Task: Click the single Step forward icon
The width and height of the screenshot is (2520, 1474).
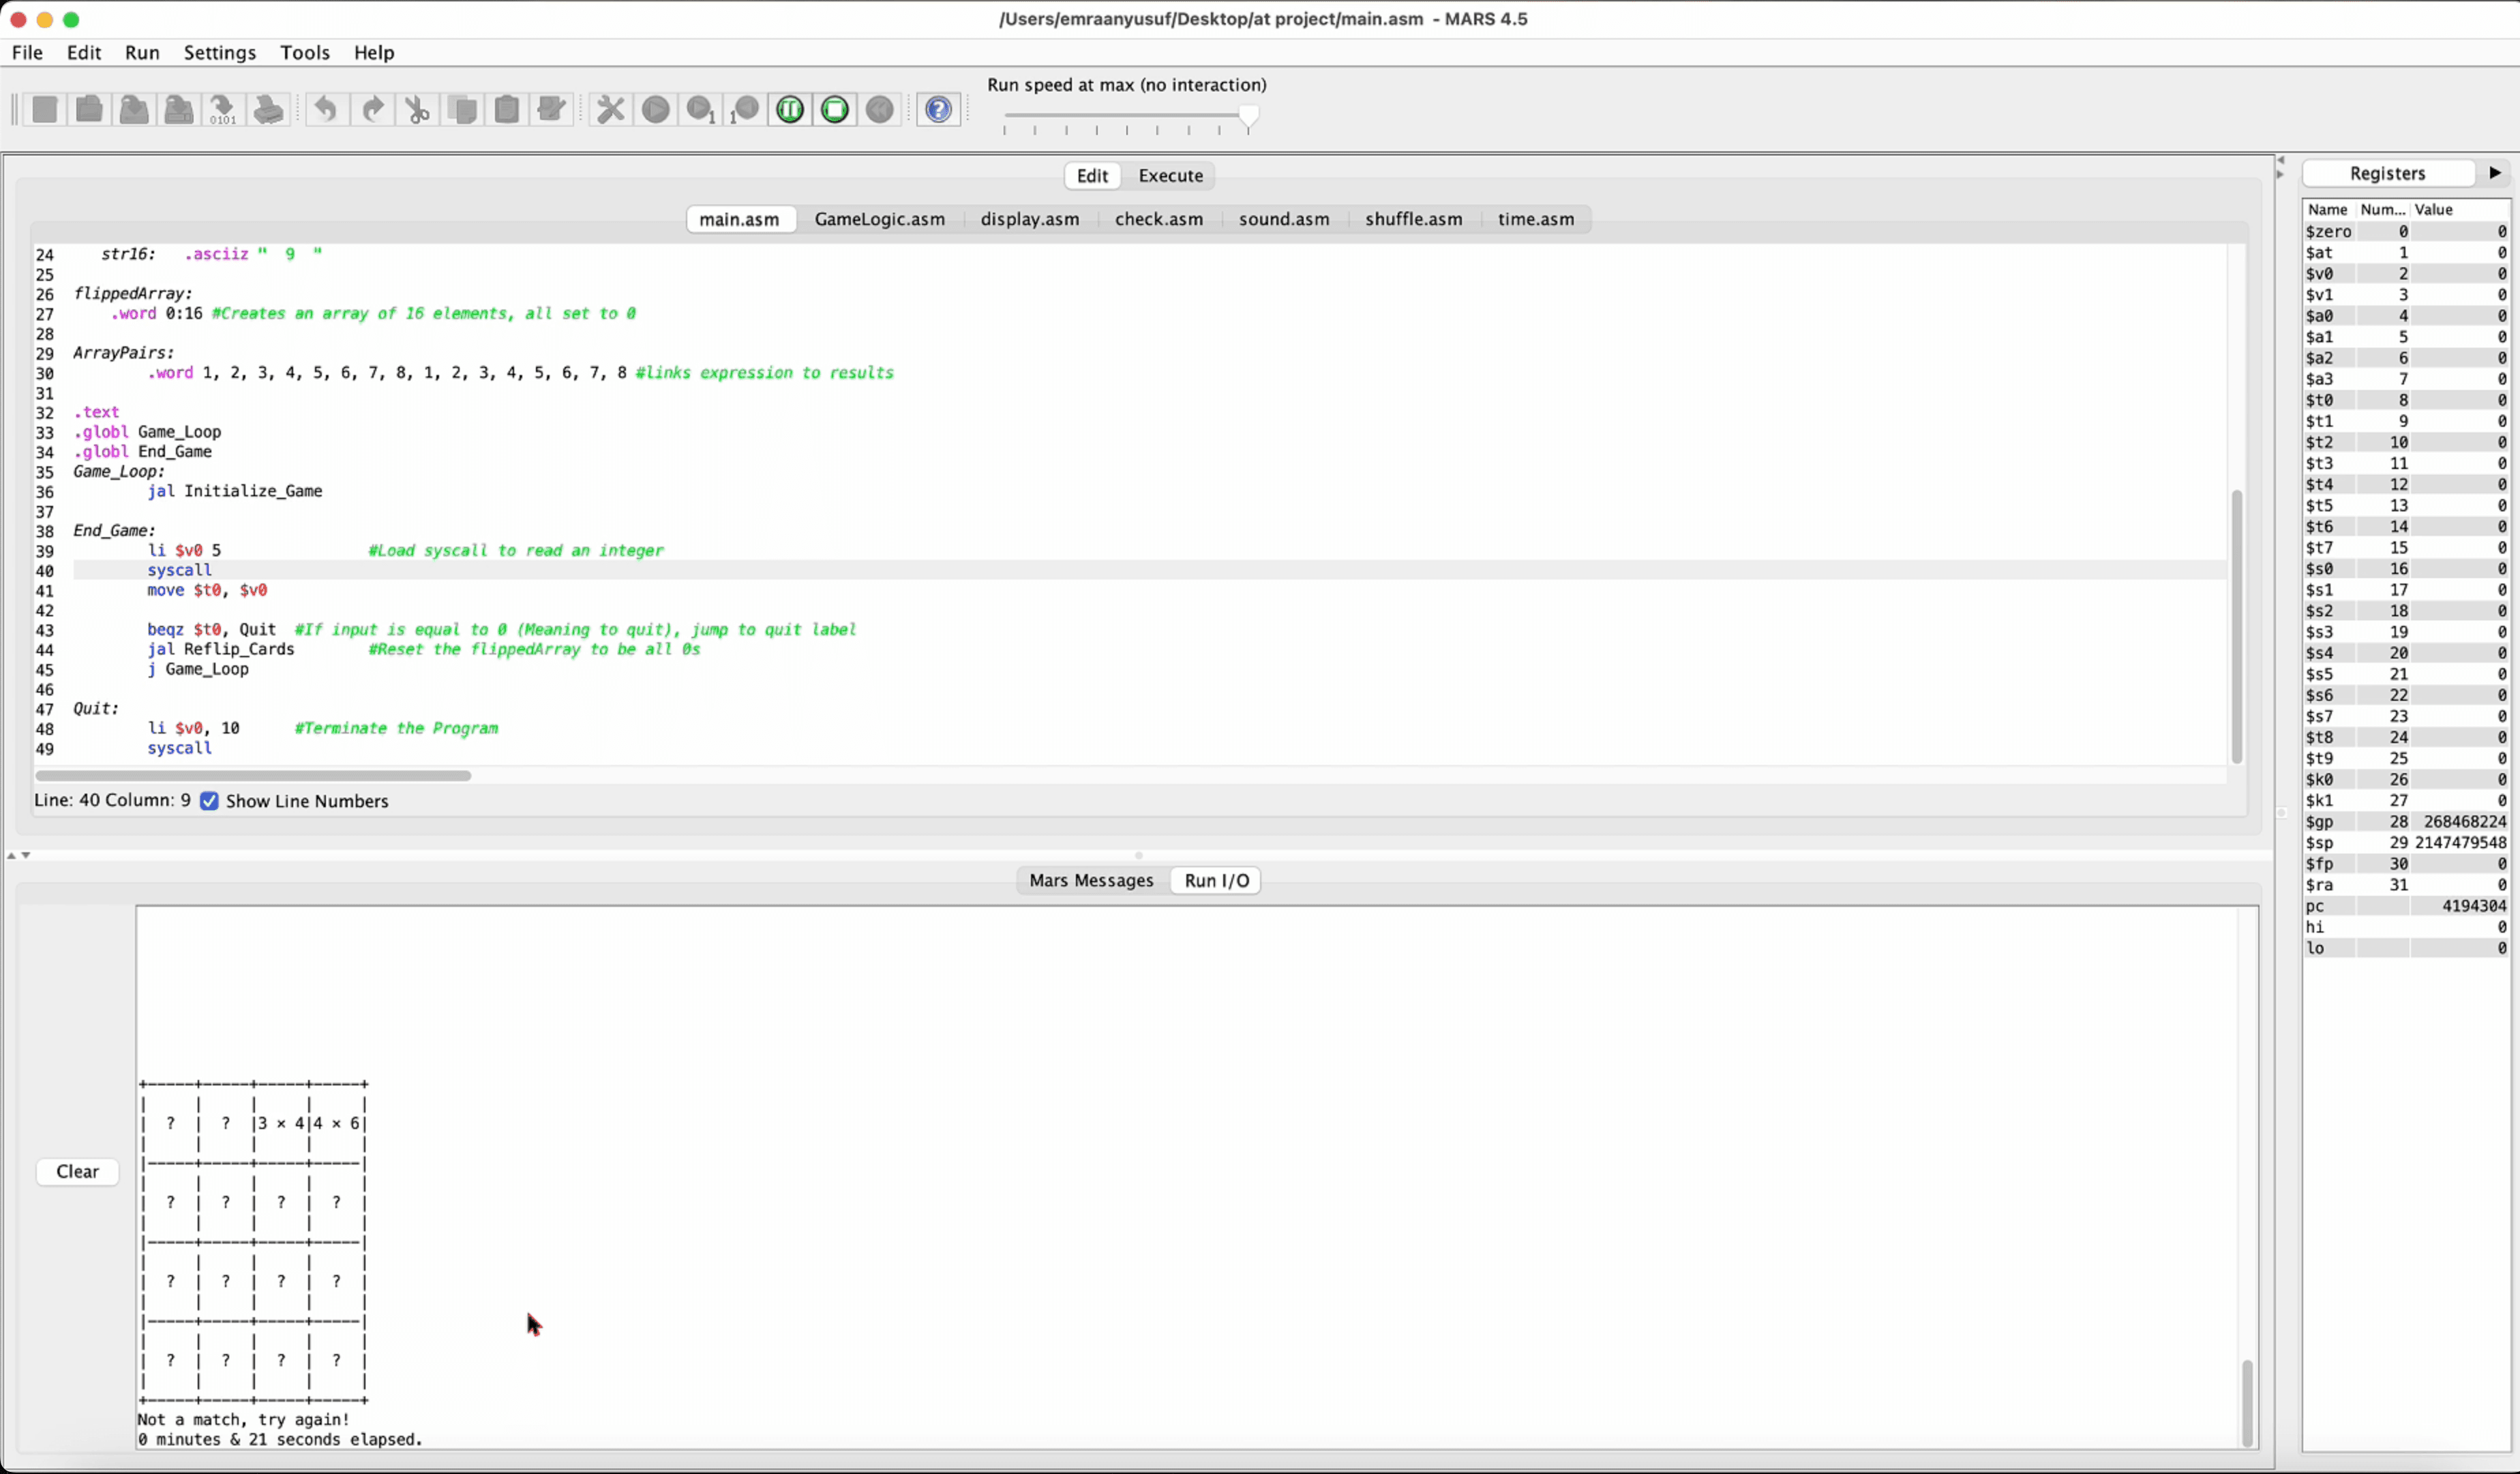Action: coord(701,109)
